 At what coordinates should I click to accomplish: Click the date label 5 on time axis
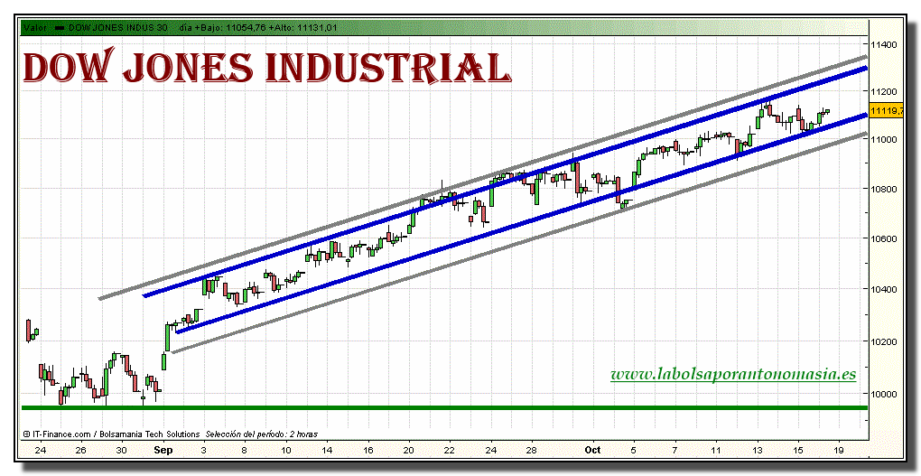[634, 451]
